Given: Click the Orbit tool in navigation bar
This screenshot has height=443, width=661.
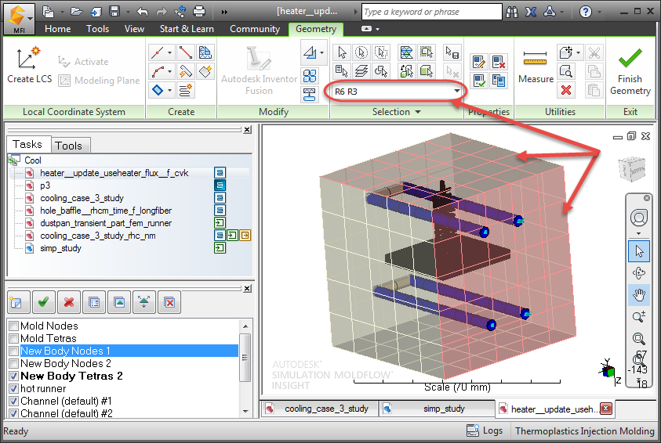Looking at the screenshot, I should click(639, 272).
